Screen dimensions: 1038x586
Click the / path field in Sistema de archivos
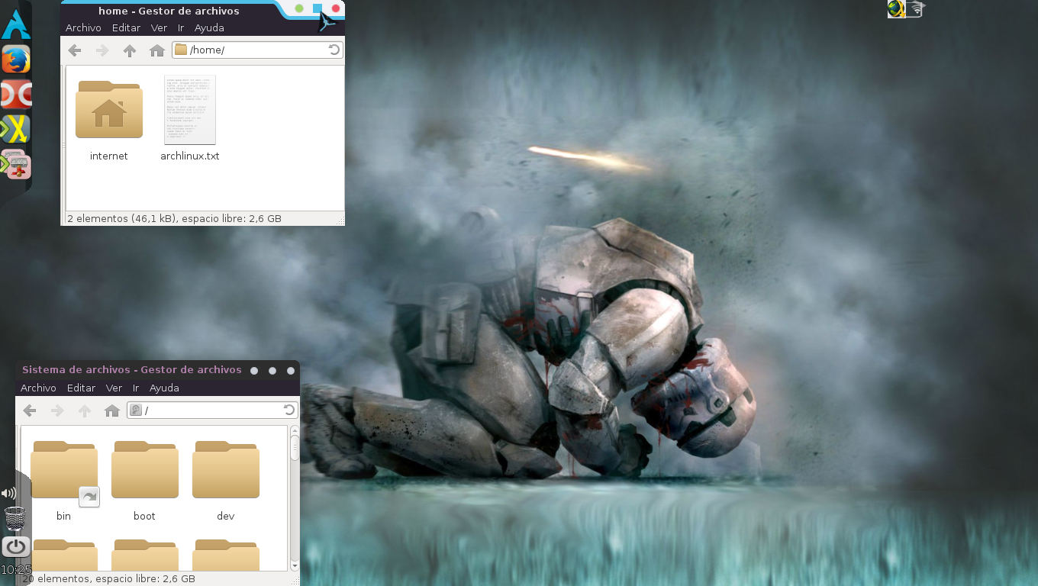pyautogui.click(x=212, y=410)
